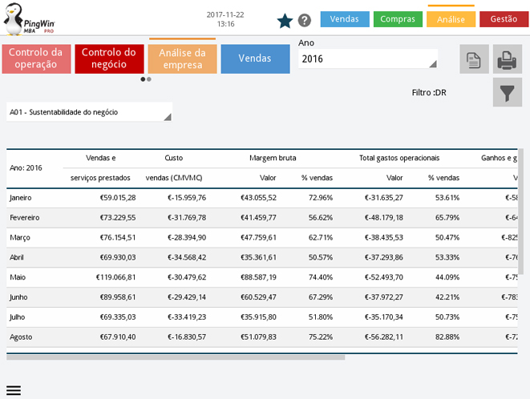Click the Abril row label
This screenshot has width=530, height=399.
tap(17, 257)
